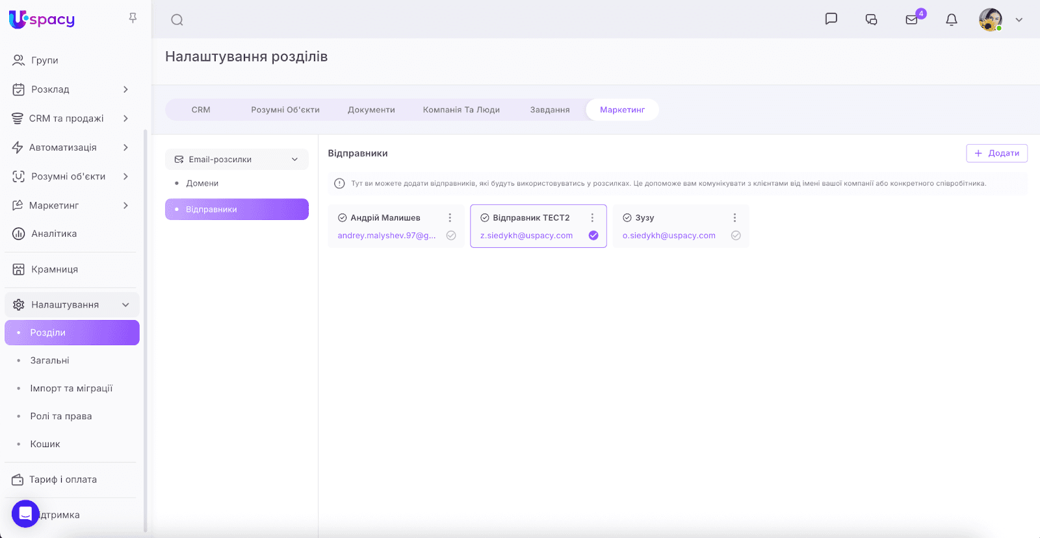Click the notifications bell icon
Image resolution: width=1040 pixels, height=538 pixels.
point(952,19)
